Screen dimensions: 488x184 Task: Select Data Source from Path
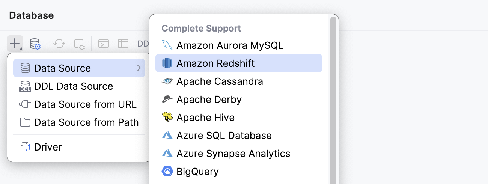[x=86, y=122]
